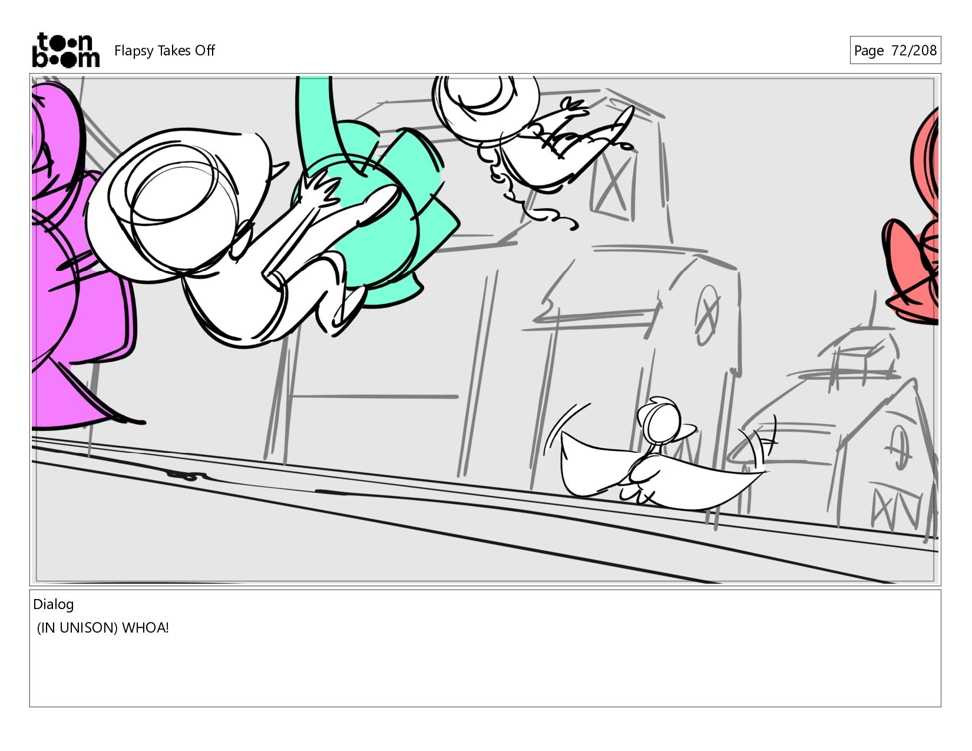Image resolution: width=972 pixels, height=751 pixels.
Task: Click the 'Flapsy Takes Off' title text
Action: pyautogui.click(x=164, y=51)
